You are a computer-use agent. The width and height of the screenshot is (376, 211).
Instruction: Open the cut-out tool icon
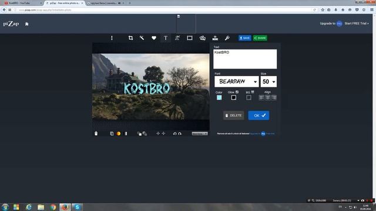(177, 38)
